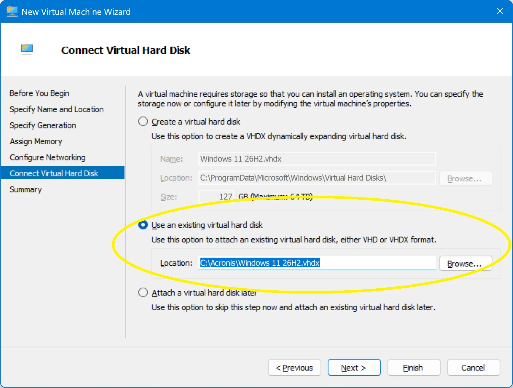The width and height of the screenshot is (513, 388).
Task: Browse for an existing virtual hard disk
Action: 466,263
